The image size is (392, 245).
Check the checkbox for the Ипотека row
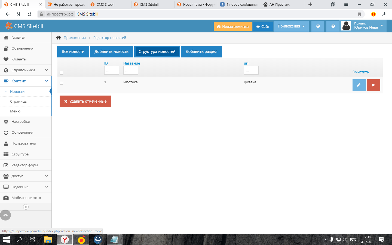pyautogui.click(x=61, y=83)
